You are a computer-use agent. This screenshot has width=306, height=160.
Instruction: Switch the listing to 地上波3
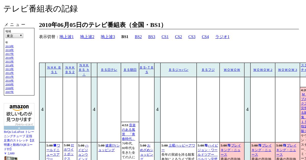[108, 37]
